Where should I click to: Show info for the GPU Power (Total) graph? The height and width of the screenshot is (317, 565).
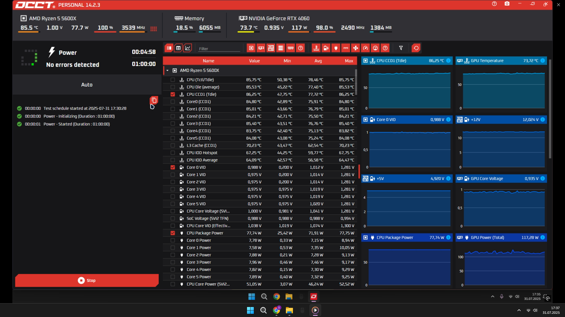pyautogui.click(x=543, y=237)
